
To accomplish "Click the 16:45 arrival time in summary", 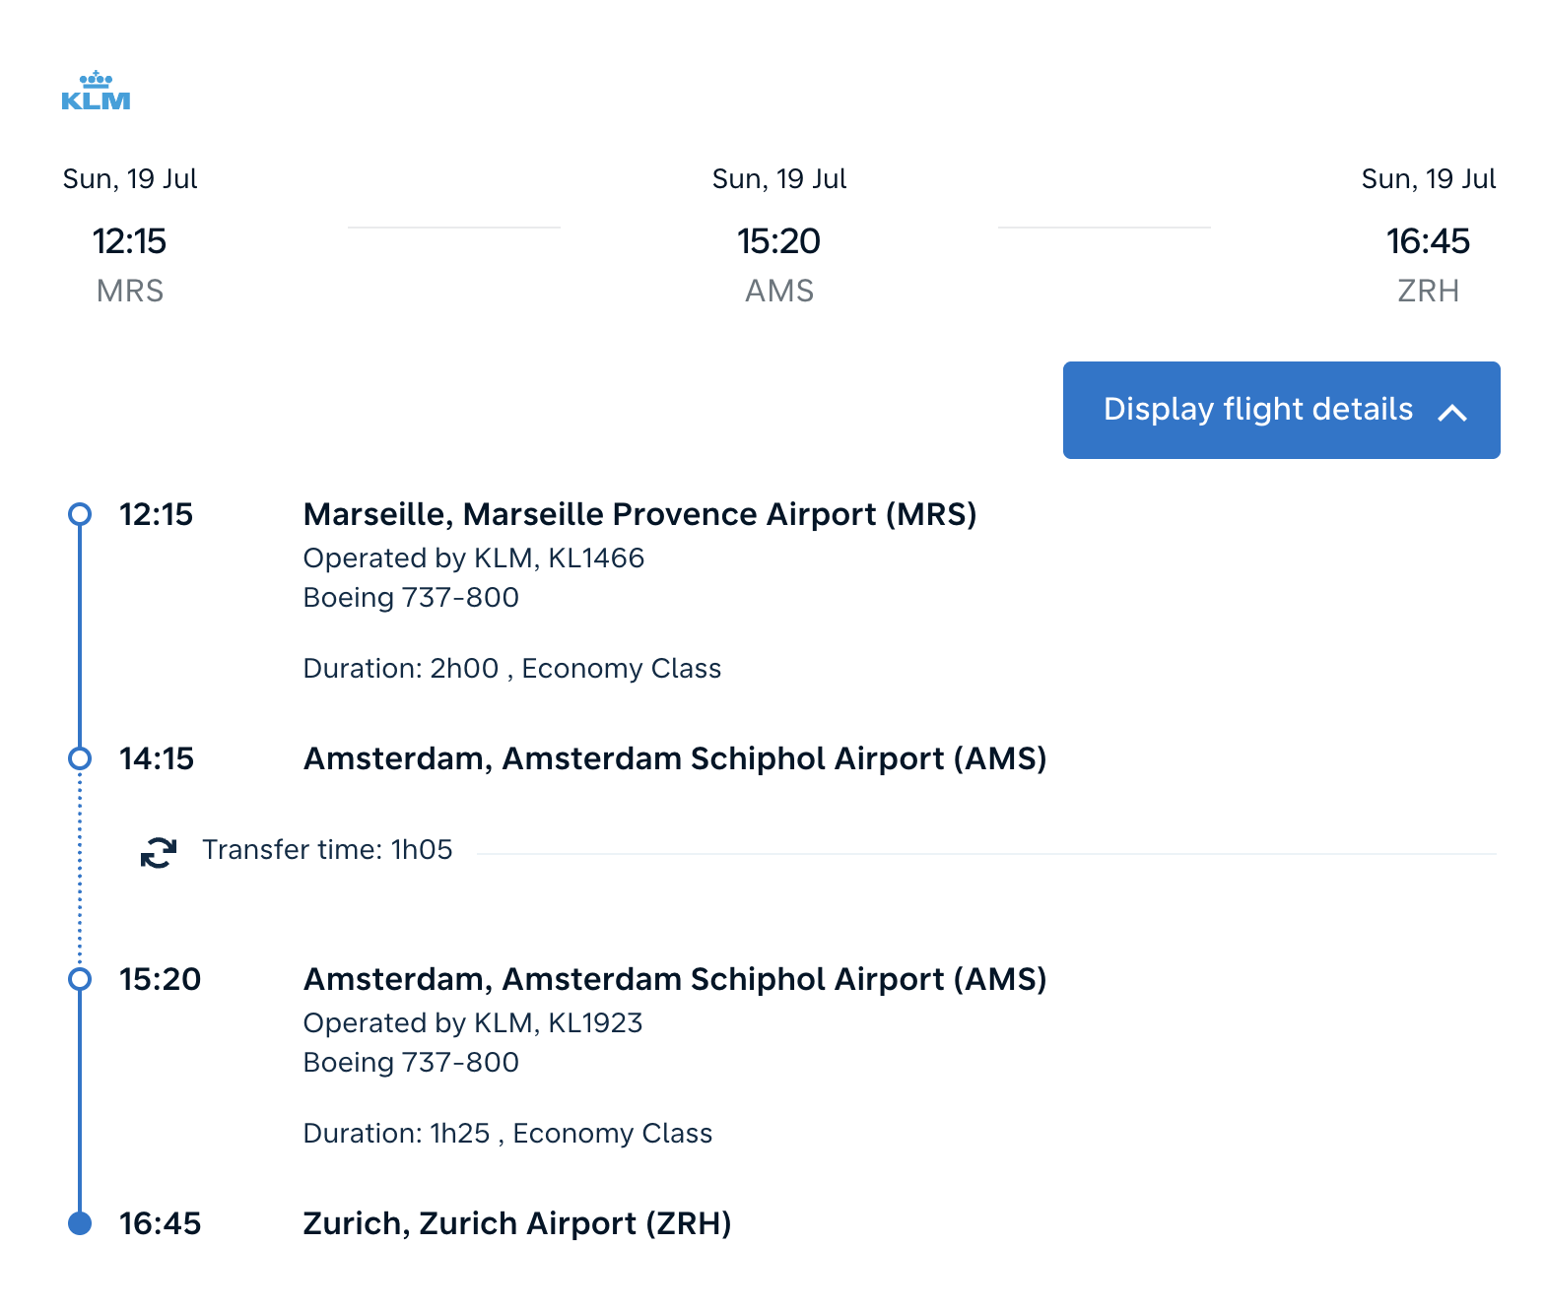I will 1428,241.
